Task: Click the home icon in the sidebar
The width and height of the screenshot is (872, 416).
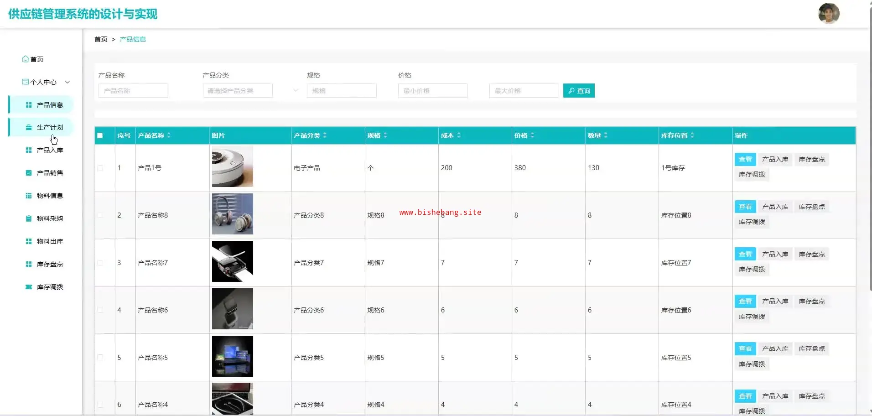Action: (x=26, y=59)
